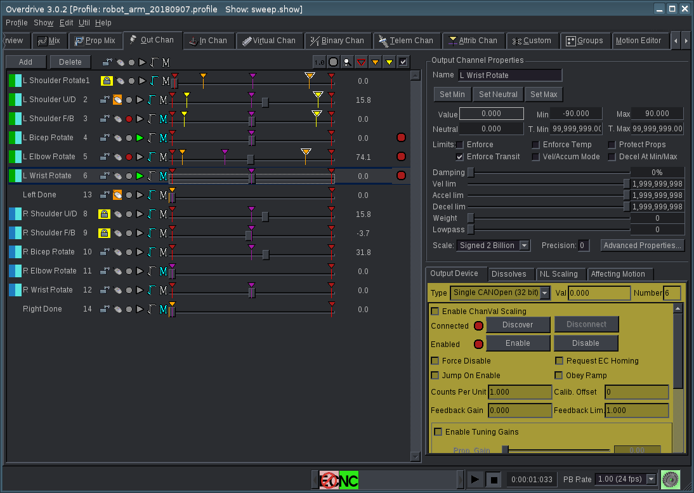
Task: Click the Add channel button
Action: point(25,62)
